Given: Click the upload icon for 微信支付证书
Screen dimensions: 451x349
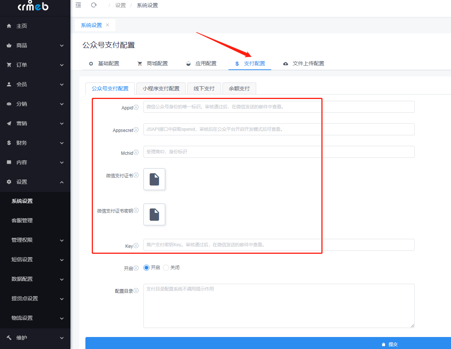Looking at the screenshot, I should pos(154,179).
